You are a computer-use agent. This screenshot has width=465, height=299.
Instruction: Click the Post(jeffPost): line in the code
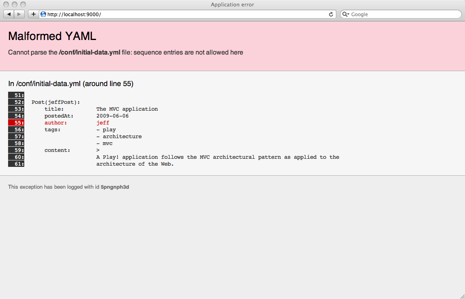click(x=56, y=102)
